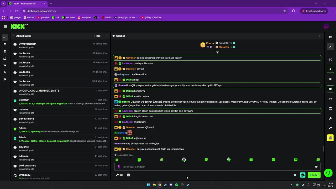
Task: Open the shop storefront icon below the message box
Action: 128,175
